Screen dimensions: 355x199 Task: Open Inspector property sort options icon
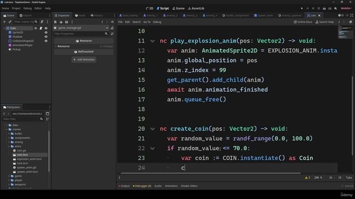coord(112,34)
